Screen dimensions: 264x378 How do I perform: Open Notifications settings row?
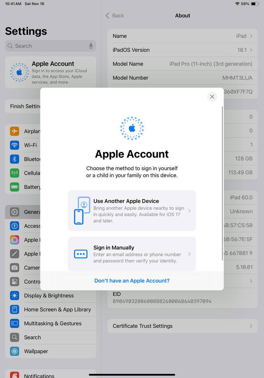51,374
